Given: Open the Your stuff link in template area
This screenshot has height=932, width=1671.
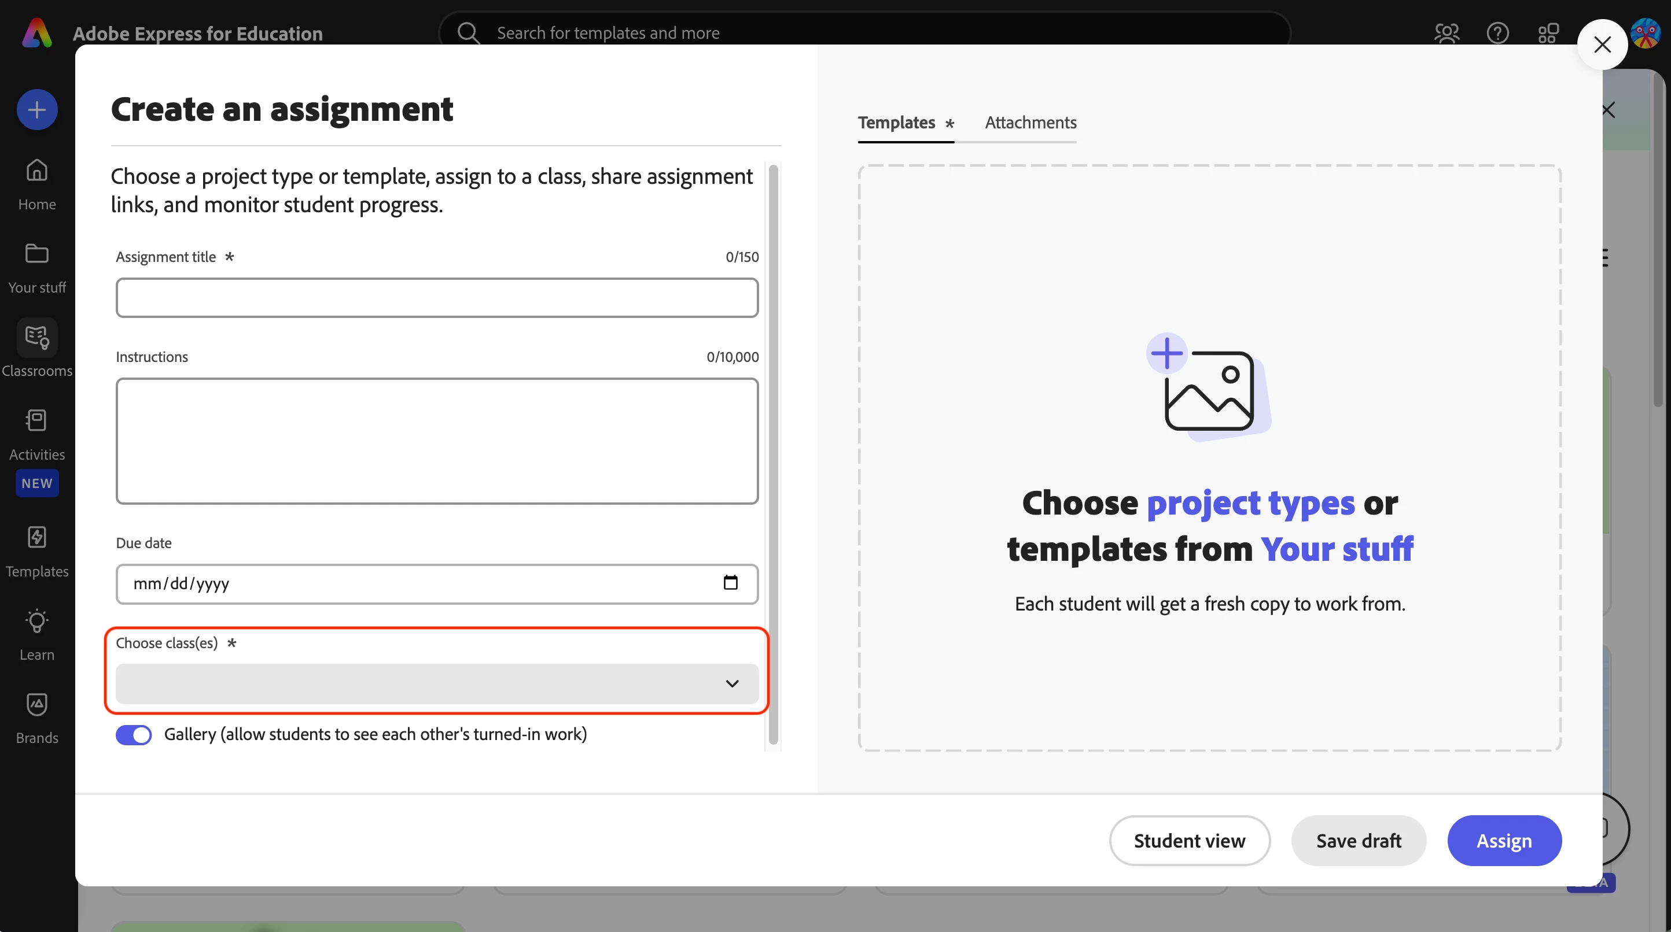Looking at the screenshot, I should [1337, 549].
